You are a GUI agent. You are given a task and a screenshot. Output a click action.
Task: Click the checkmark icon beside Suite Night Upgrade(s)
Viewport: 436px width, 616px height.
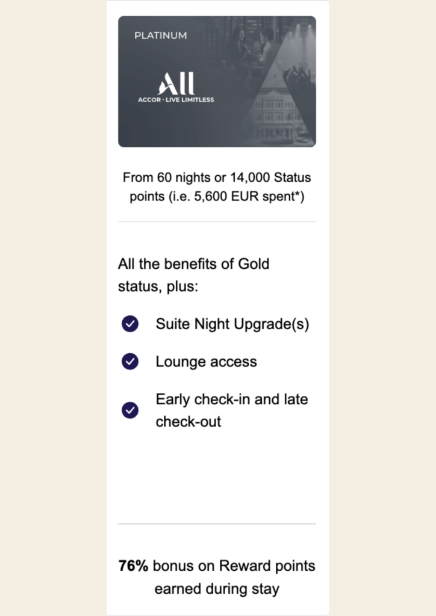pos(129,324)
